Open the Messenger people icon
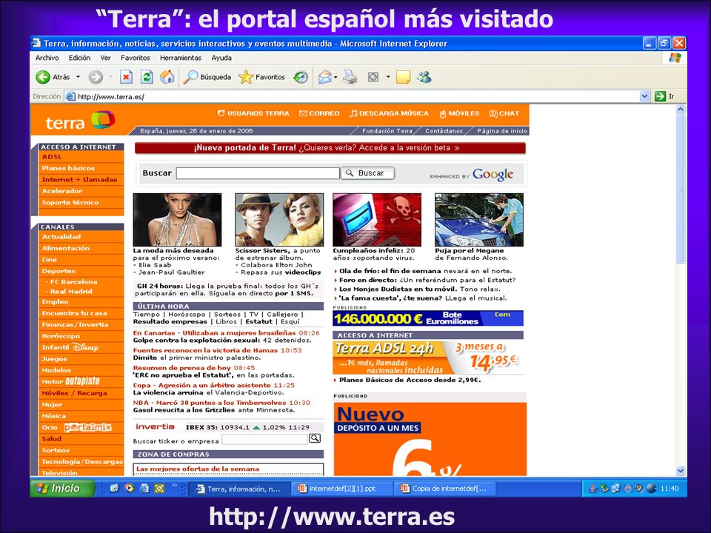The height and width of the screenshot is (533, 711). [424, 77]
